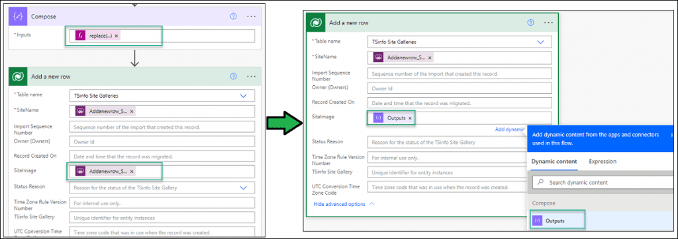Expand Table name dropdown in right Add a new row
Viewport: 678px width, 239px height.
tap(540, 42)
